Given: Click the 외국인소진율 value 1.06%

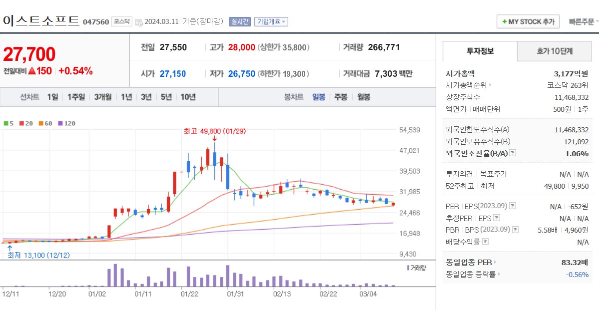Looking at the screenshot, I should [x=577, y=153].
